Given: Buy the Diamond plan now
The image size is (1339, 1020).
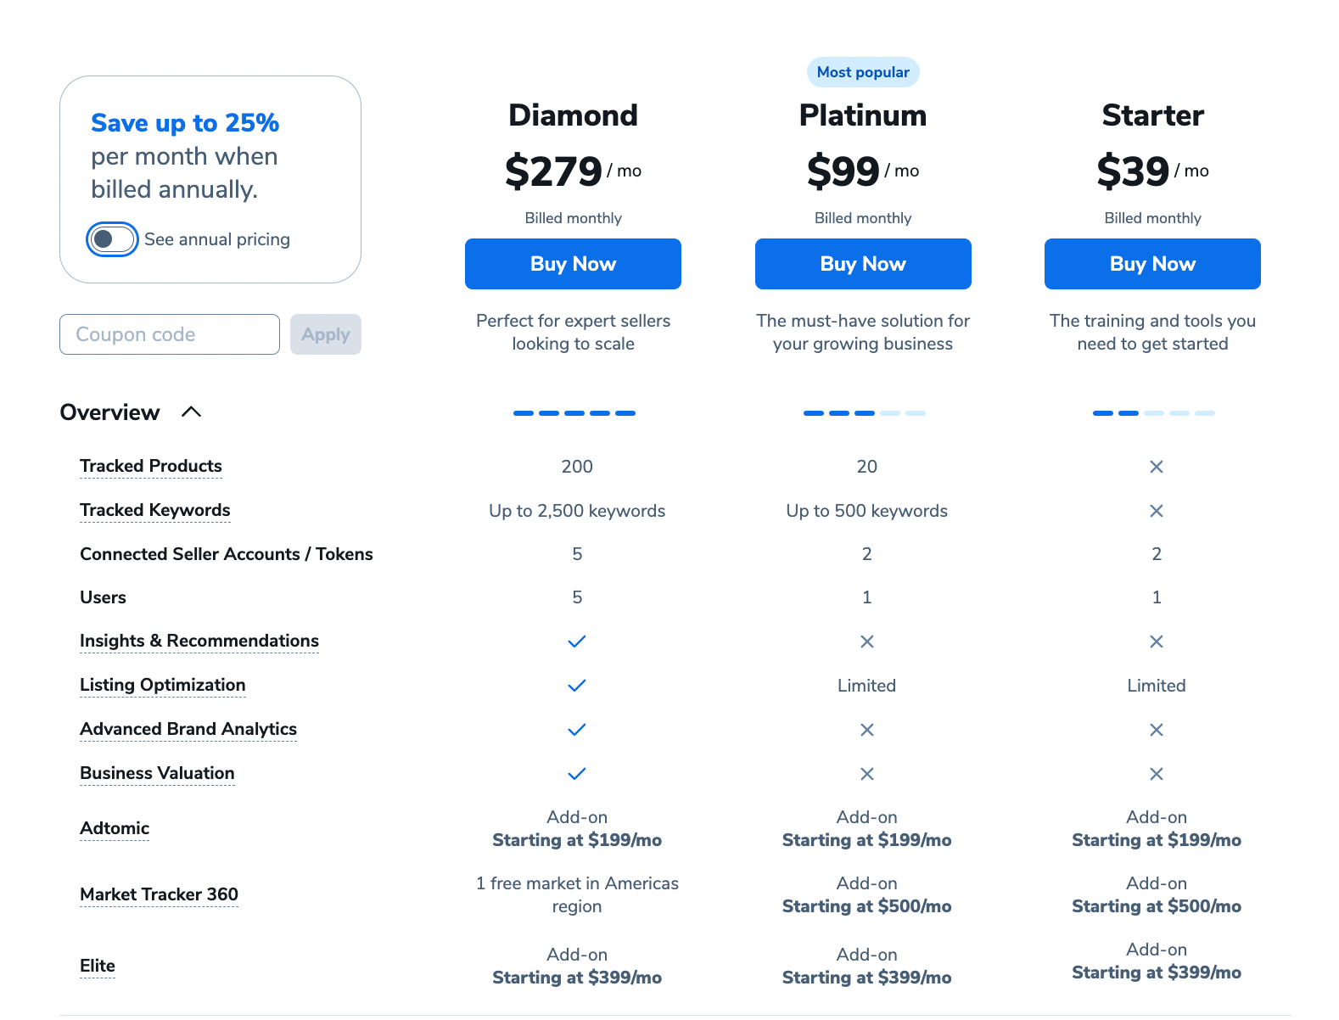Looking at the screenshot, I should click(x=573, y=264).
